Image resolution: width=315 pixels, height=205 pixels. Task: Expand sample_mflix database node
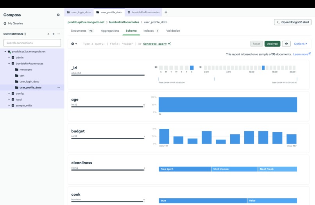(x=9, y=106)
